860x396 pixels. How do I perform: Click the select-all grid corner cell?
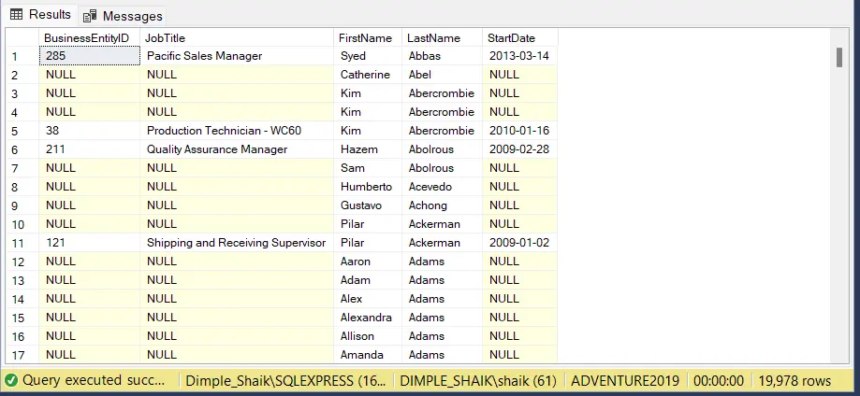click(21, 37)
